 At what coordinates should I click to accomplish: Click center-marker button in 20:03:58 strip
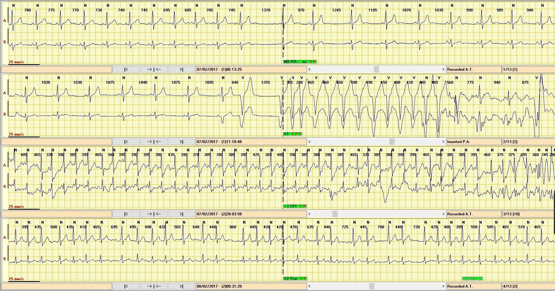pyautogui.click(x=154, y=214)
